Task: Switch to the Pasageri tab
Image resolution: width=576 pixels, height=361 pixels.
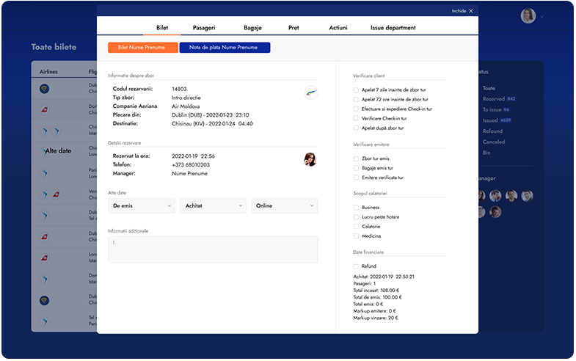Action: click(204, 28)
